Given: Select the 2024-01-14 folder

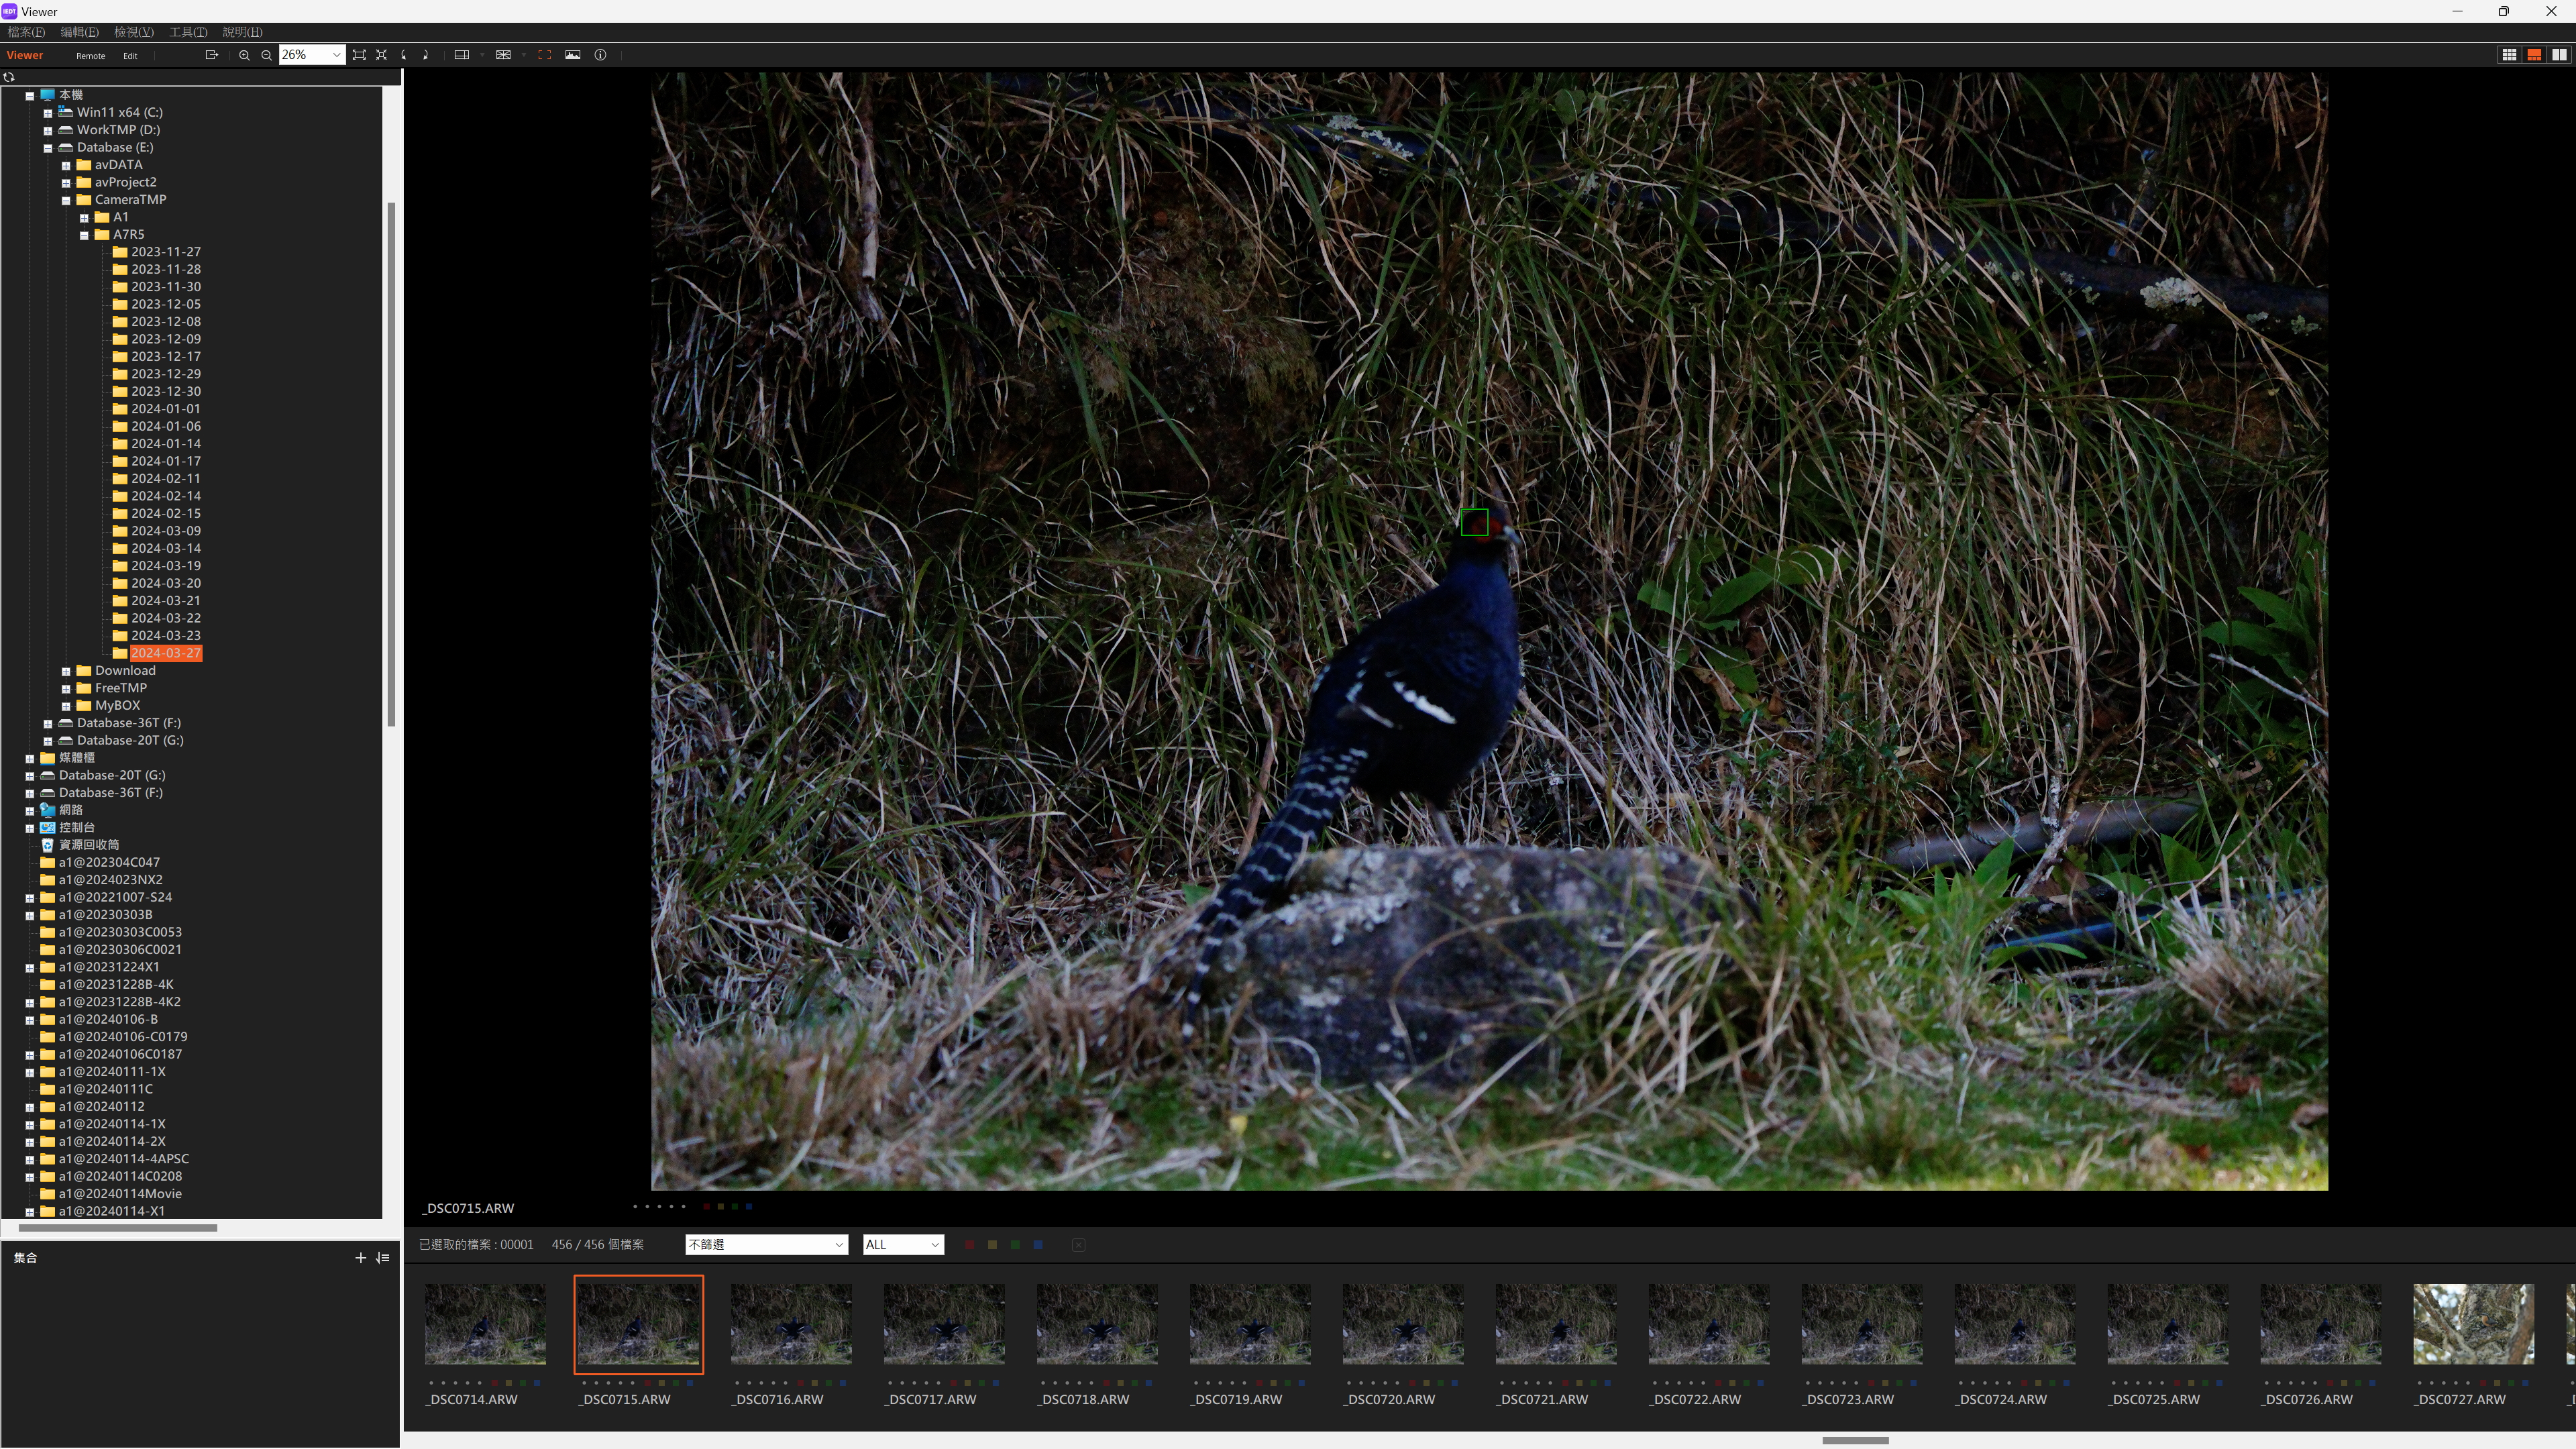Looking at the screenshot, I should [165, 444].
